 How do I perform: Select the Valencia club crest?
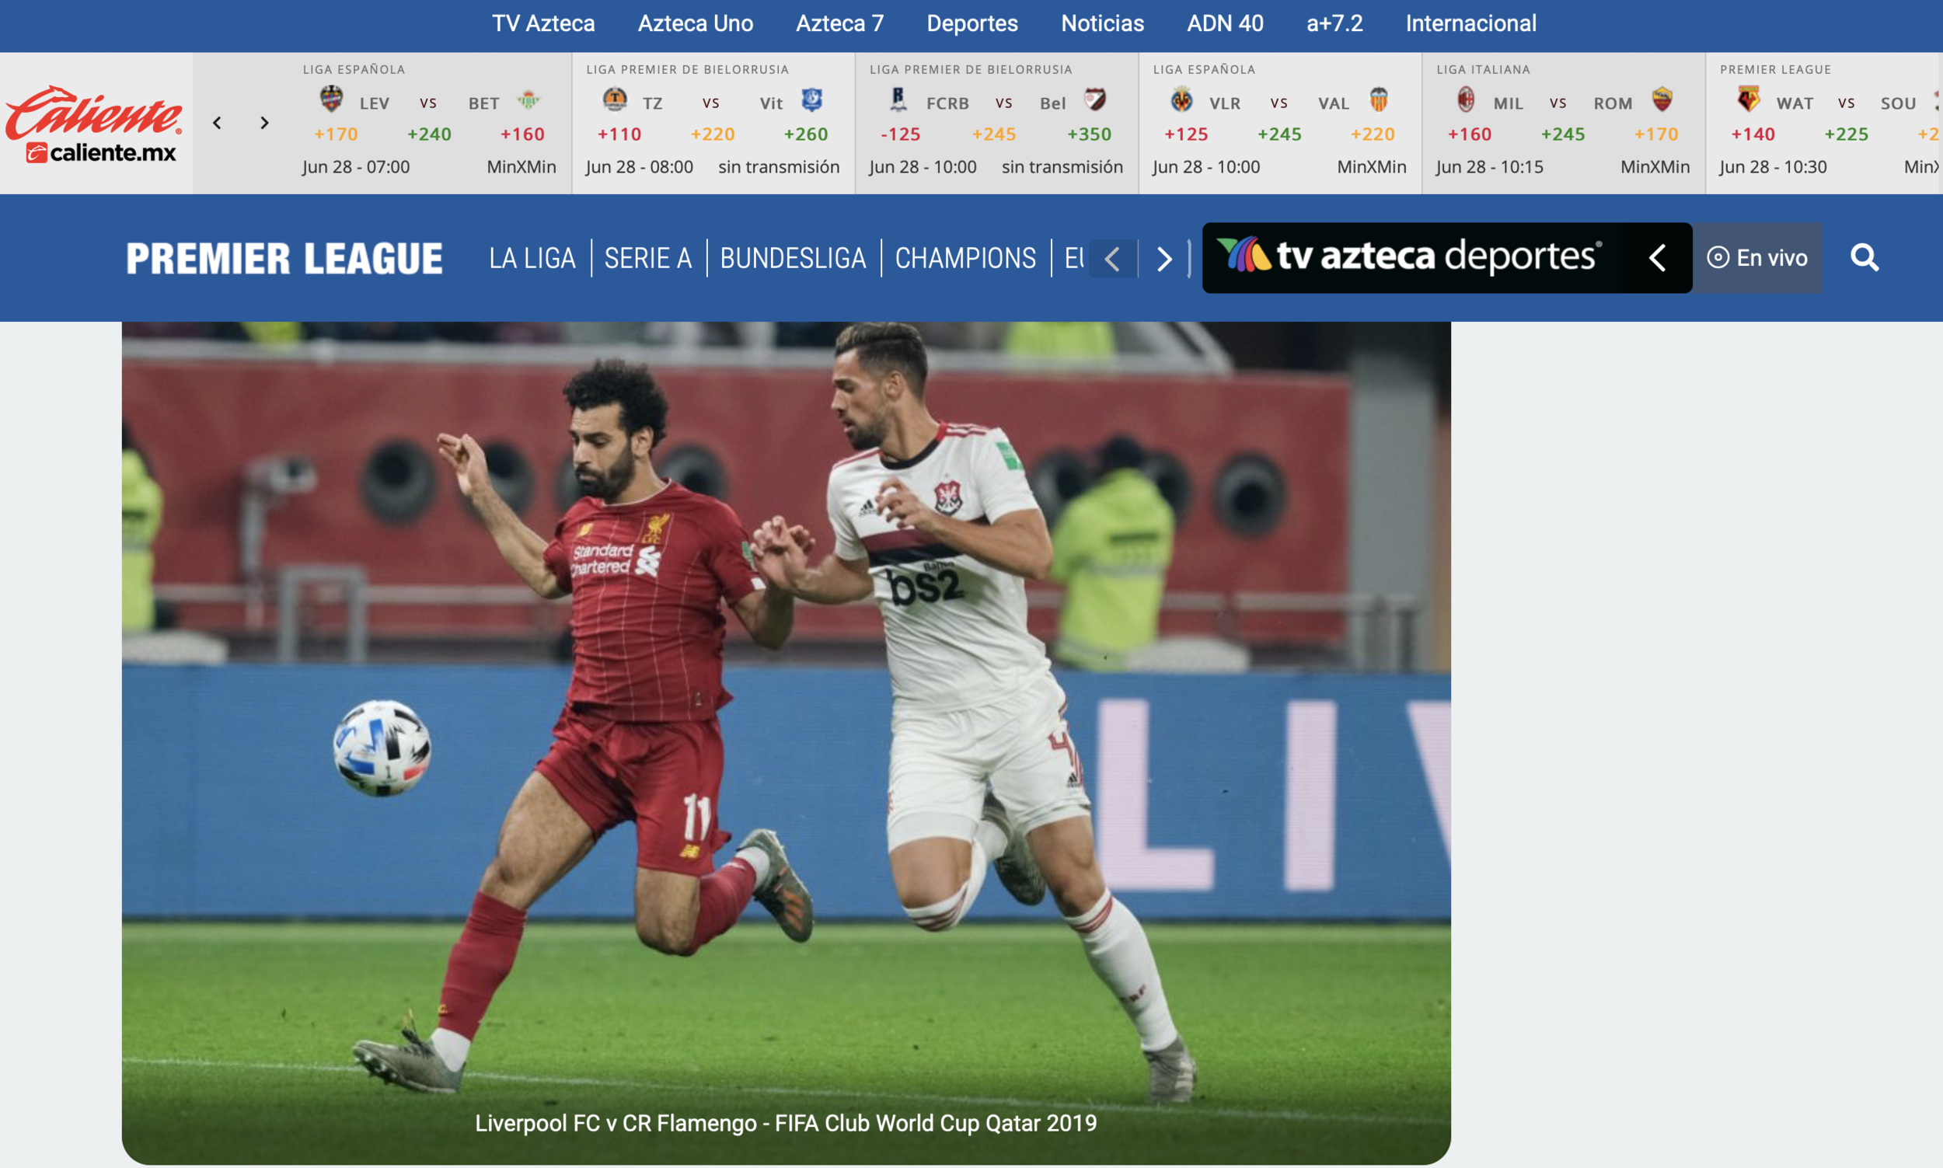(1377, 101)
